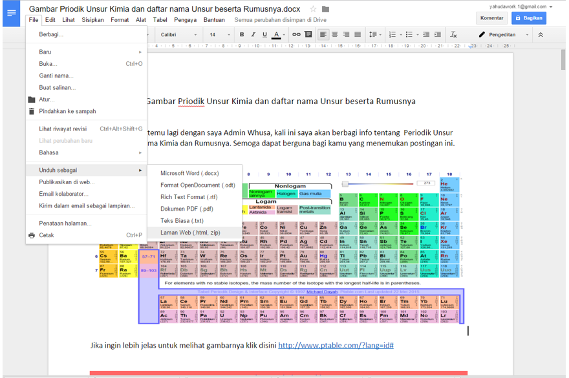The image size is (569, 378).
Task: Star this document
Action: (x=313, y=9)
